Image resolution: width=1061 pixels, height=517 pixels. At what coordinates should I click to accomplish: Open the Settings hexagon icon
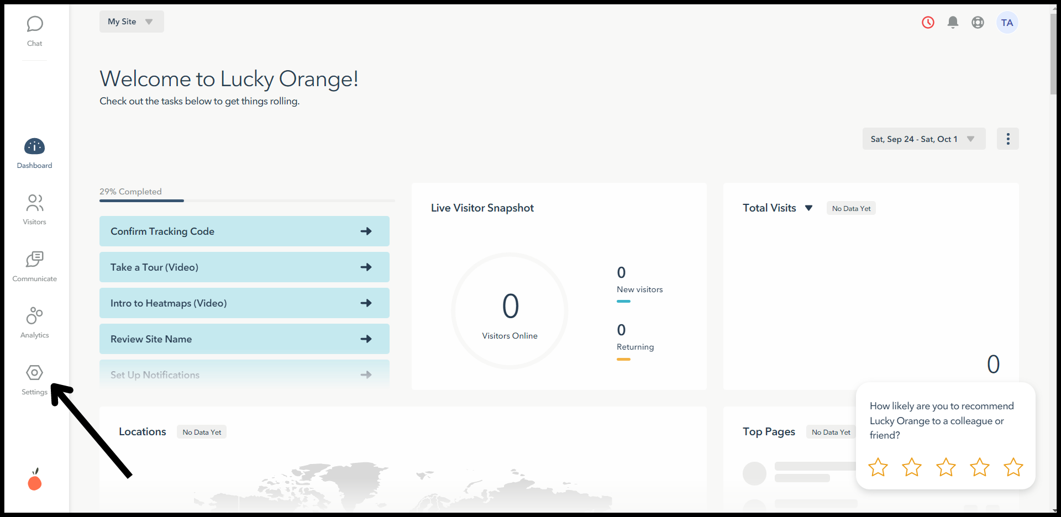34,373
